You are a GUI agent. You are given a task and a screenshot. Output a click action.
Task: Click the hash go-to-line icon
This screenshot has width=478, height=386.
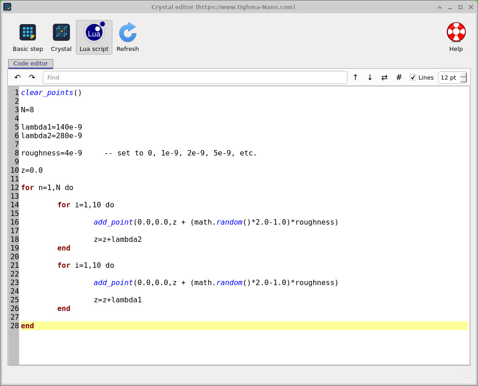coord(399,77)
